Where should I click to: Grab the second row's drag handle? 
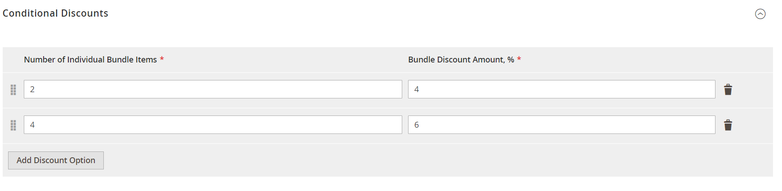coord(13,125)
